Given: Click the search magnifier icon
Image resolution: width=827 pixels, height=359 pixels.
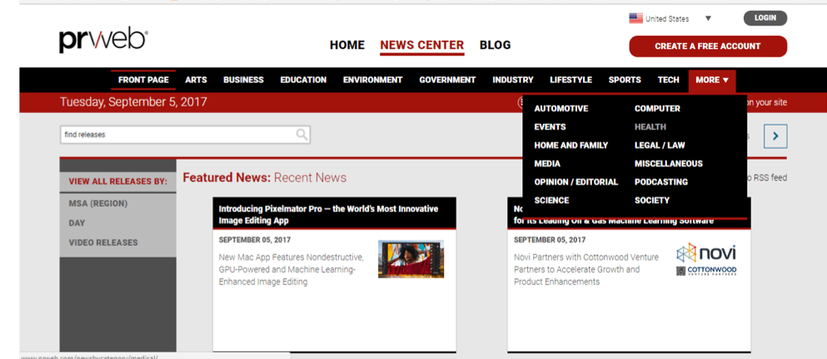Looking at the screenshot, I should pyautogui.click(x=301, y=135).
